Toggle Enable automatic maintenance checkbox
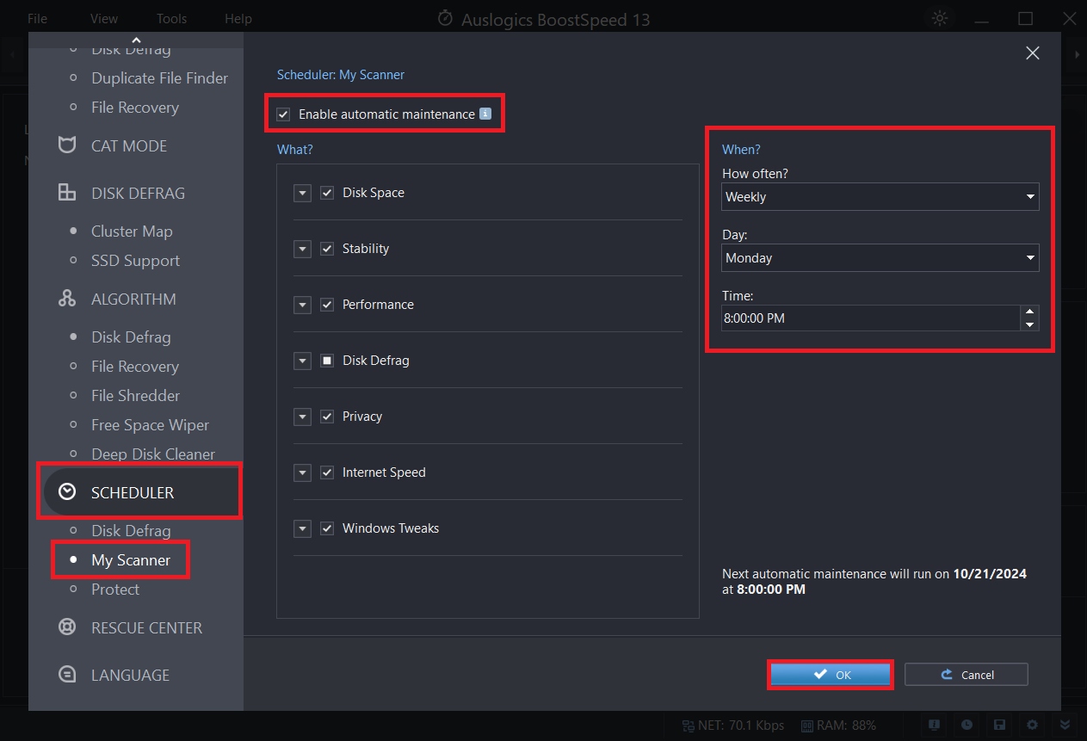This screenshot has height=741, width=1087. click(x=283, y=114)
